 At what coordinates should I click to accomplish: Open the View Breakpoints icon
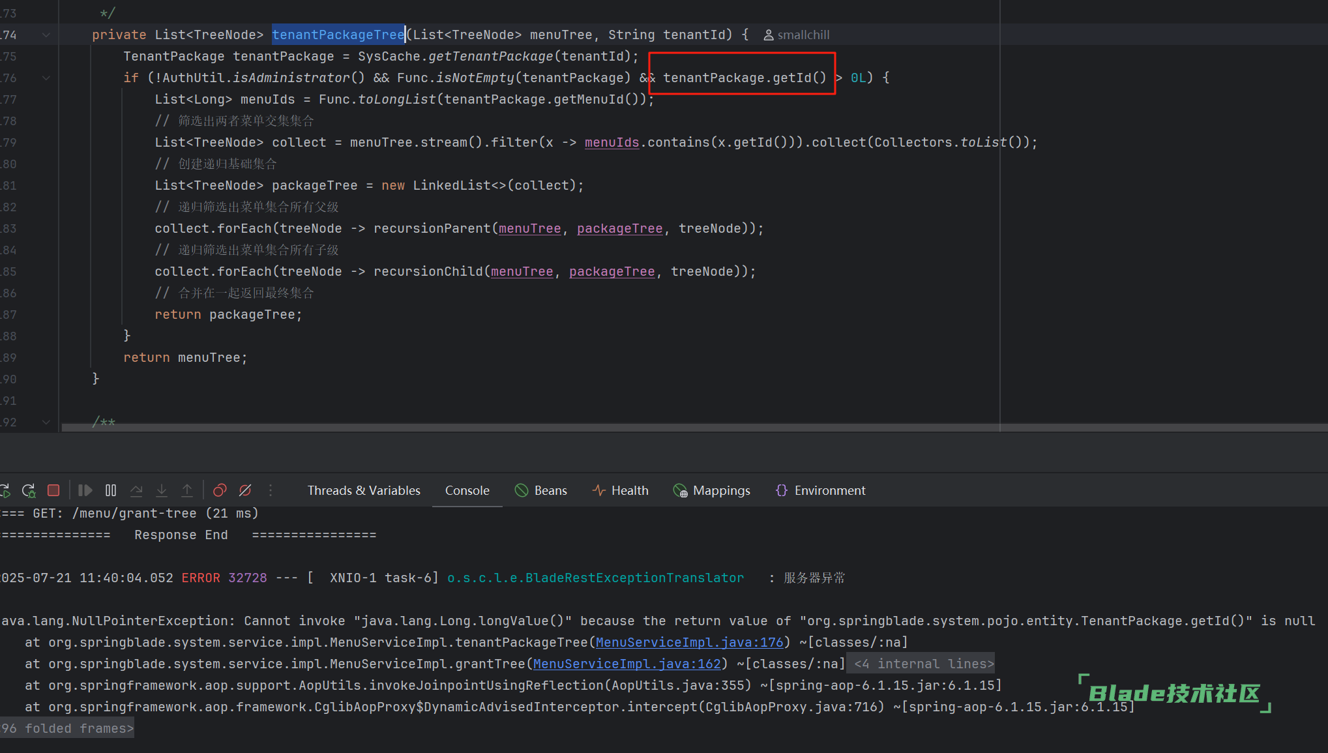pyautogui.click(x=220, y=490)
